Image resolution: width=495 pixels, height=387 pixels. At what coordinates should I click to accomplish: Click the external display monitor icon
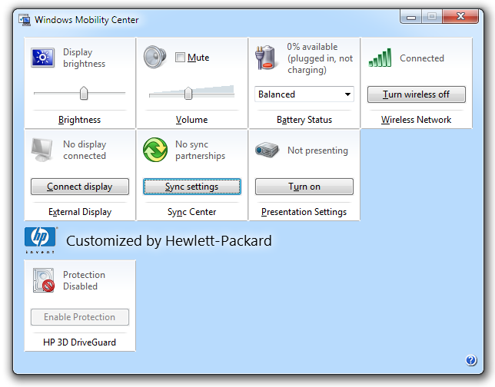pos(42,150)
